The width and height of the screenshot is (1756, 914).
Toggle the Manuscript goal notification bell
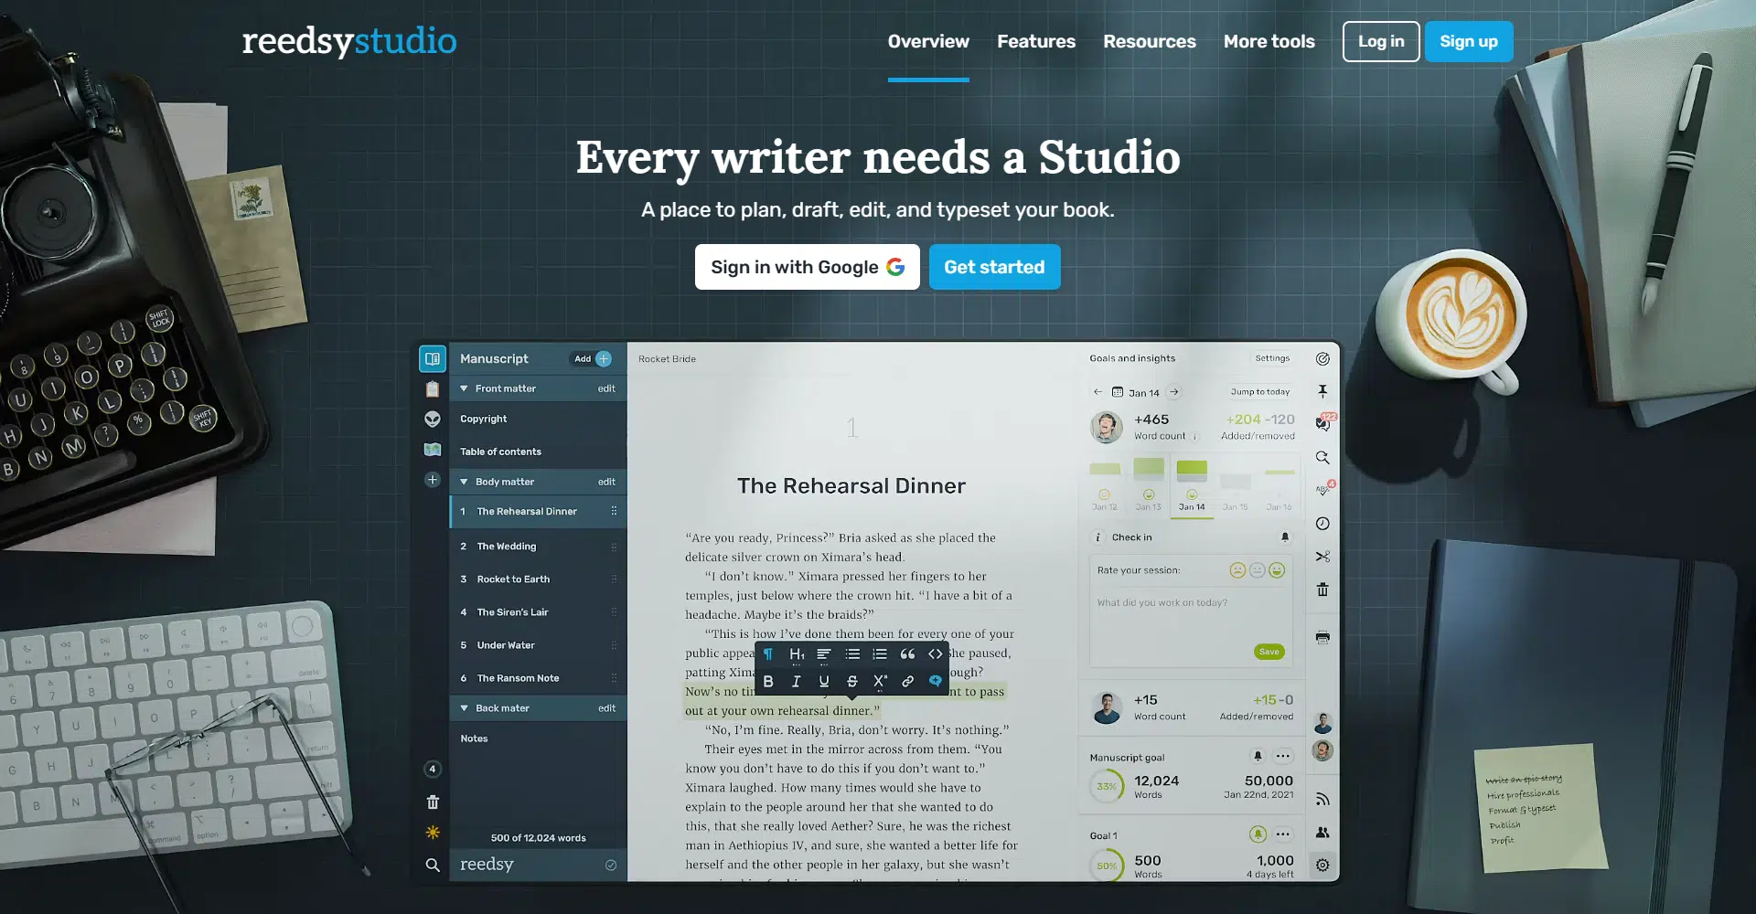(1258, 756)
